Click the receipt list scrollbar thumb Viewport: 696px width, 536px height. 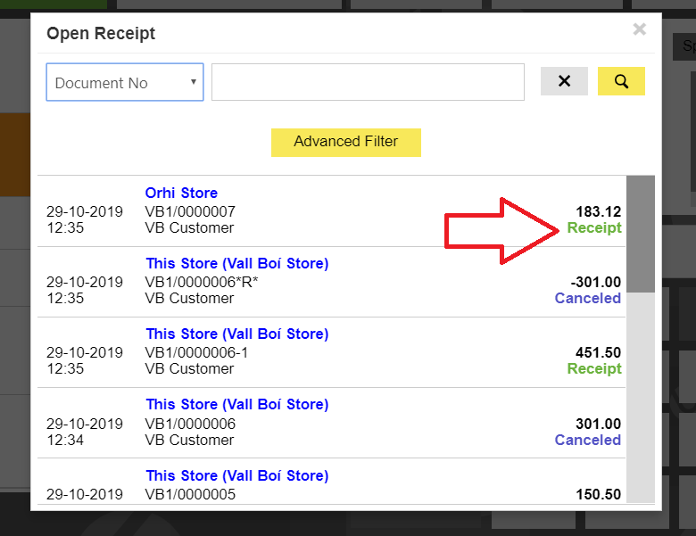coord(641,234)
